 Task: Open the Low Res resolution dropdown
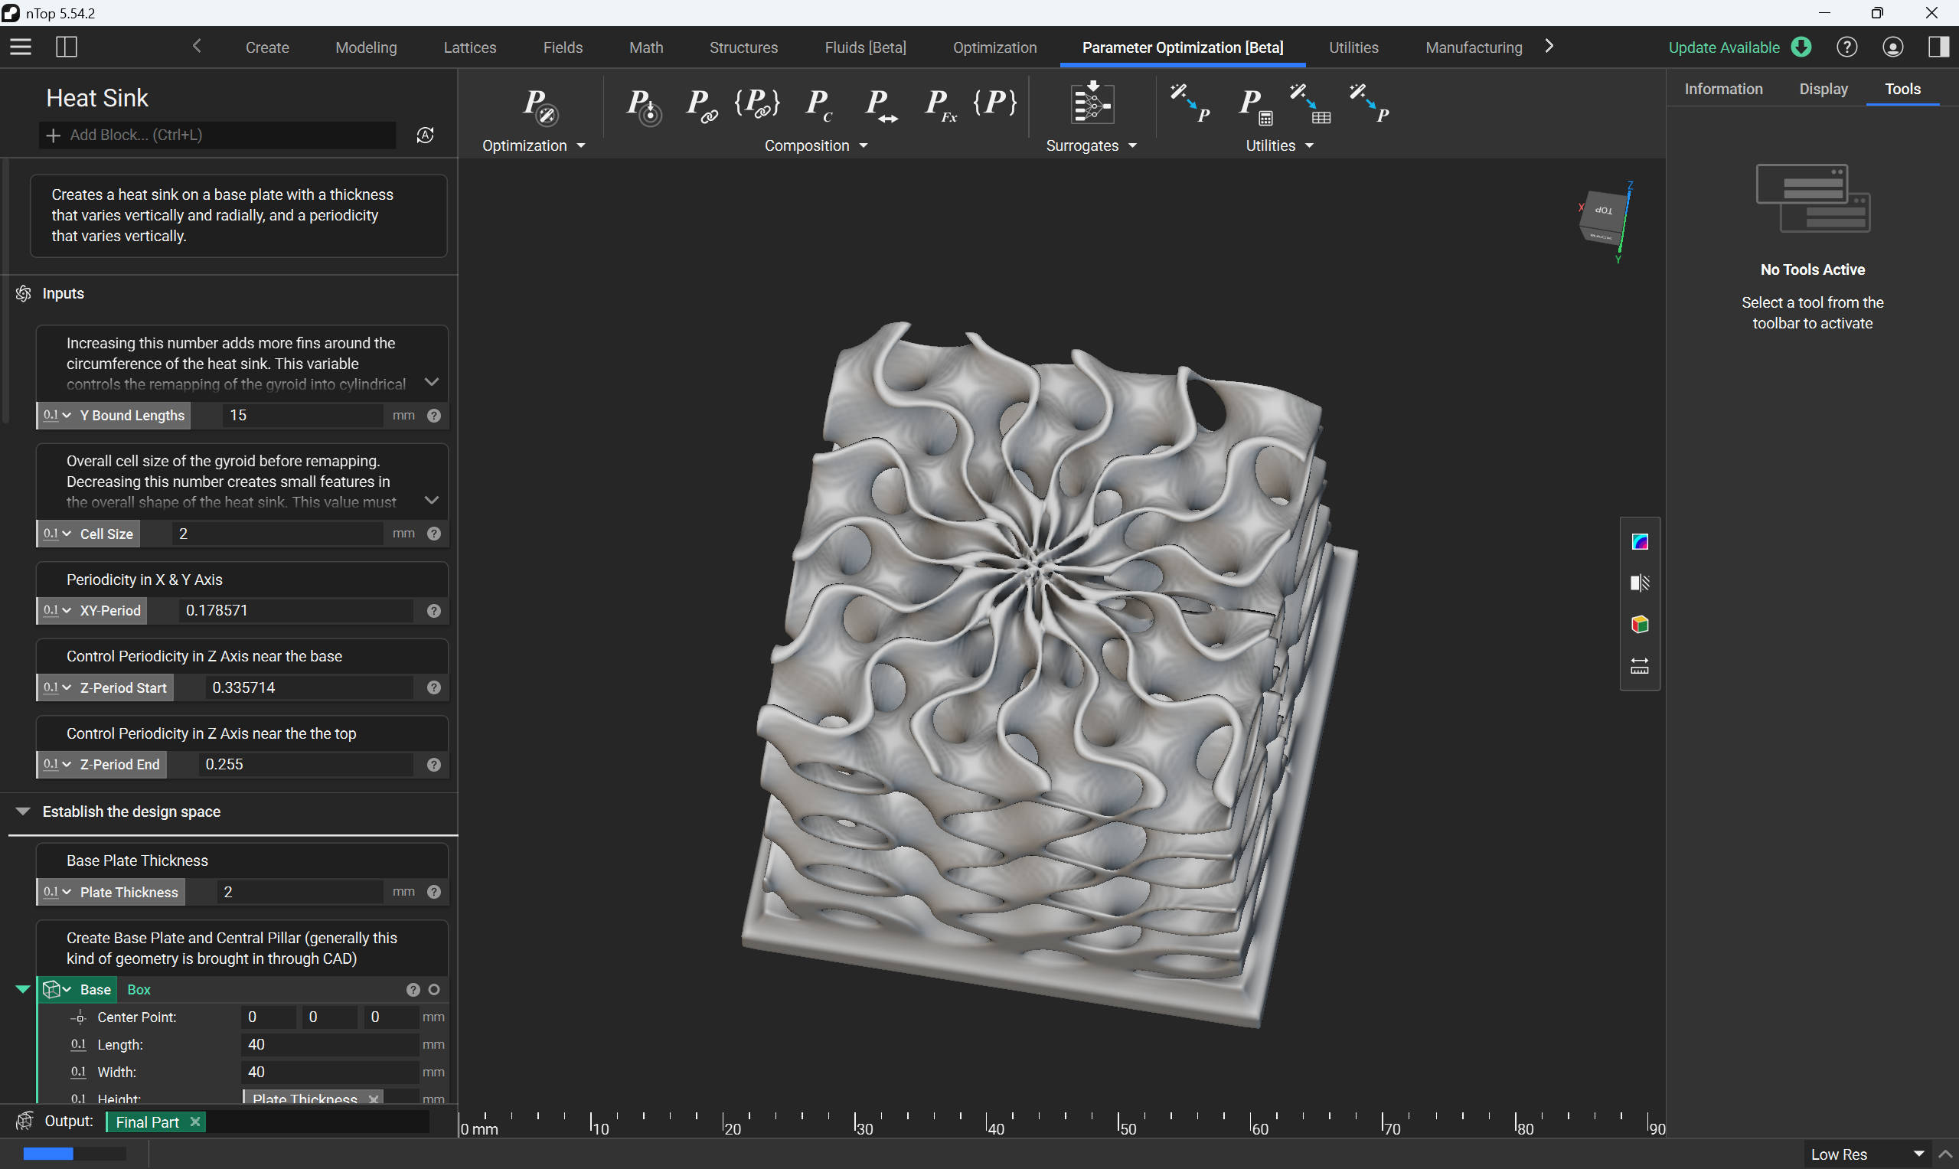[x=1868, y=1154]
